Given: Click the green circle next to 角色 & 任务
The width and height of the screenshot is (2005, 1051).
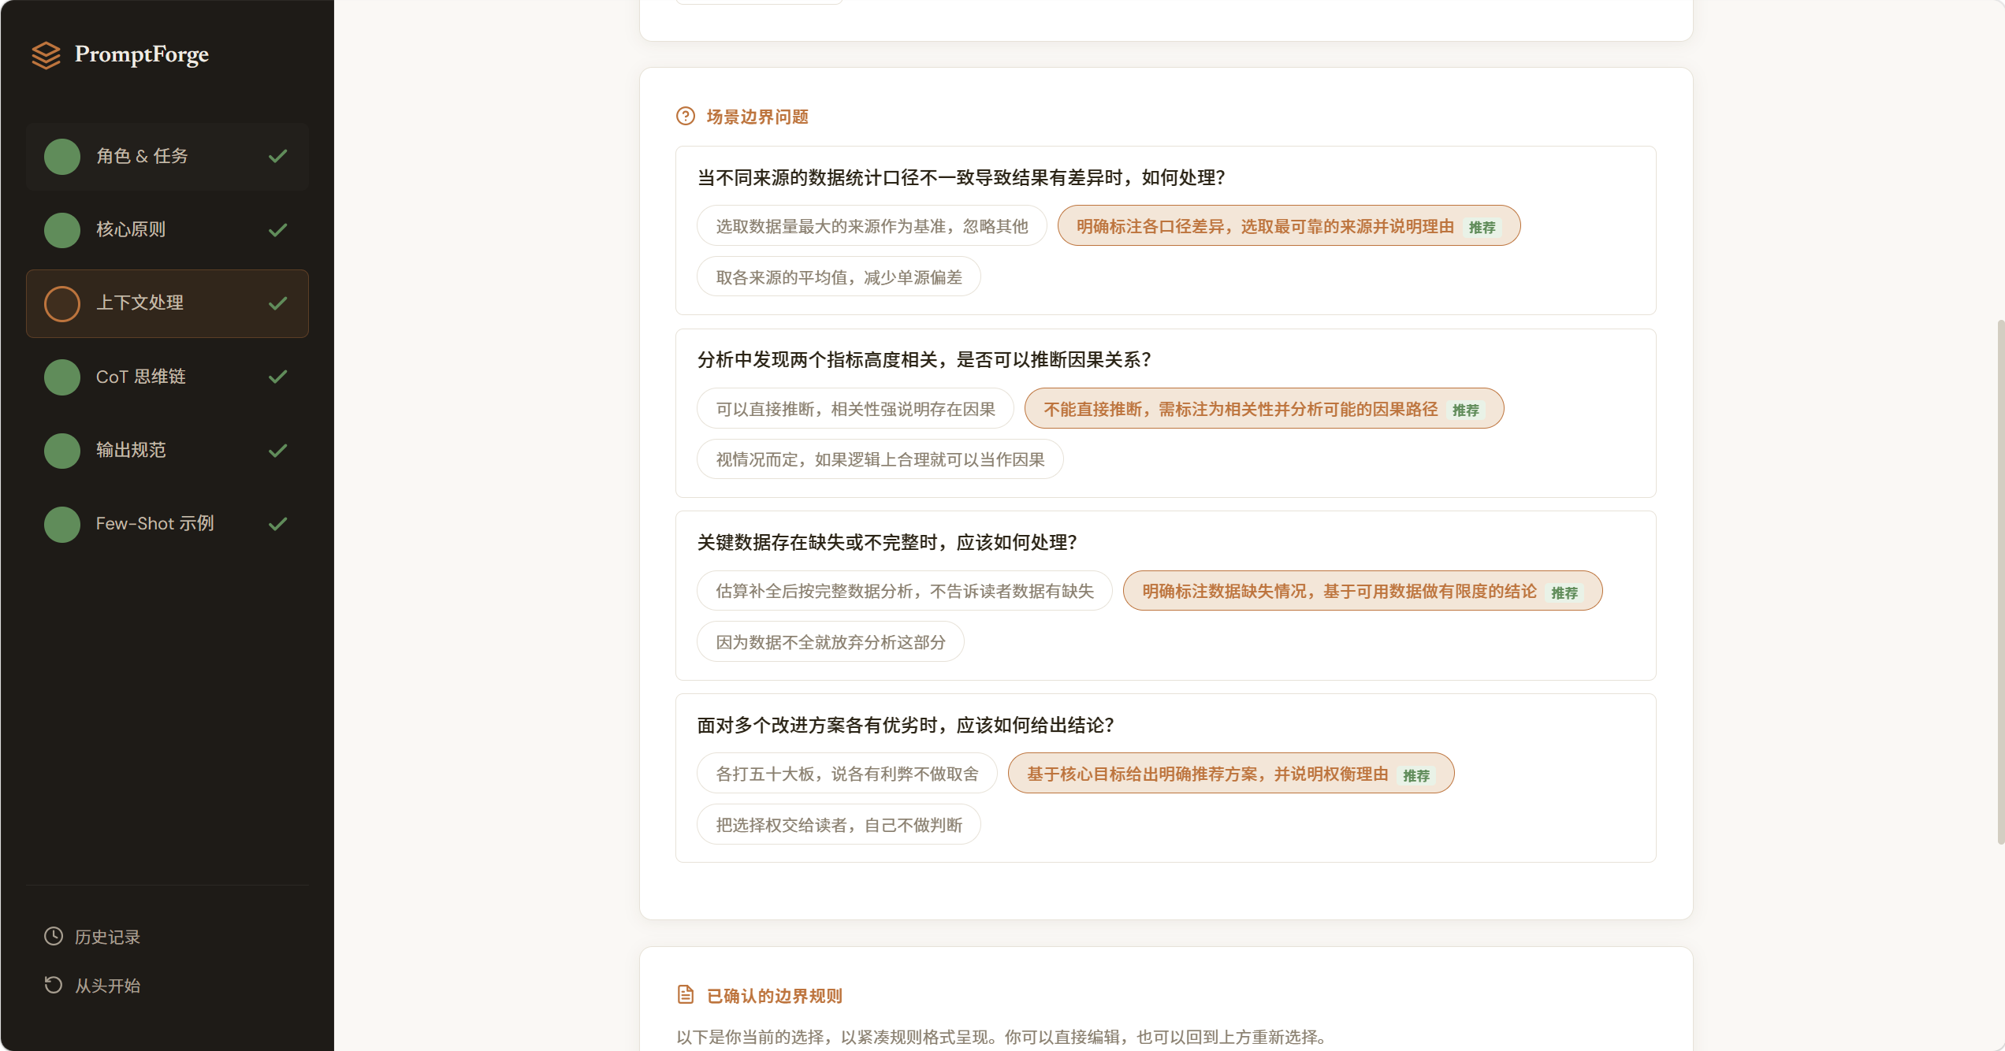Looking at the screenshot, I should 62,156.
